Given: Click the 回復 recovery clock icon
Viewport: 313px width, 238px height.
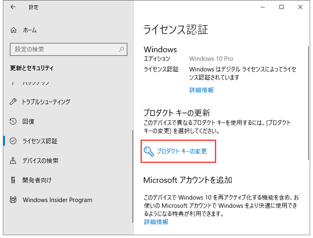Looking at the screenshot, I should pos(13,121).
